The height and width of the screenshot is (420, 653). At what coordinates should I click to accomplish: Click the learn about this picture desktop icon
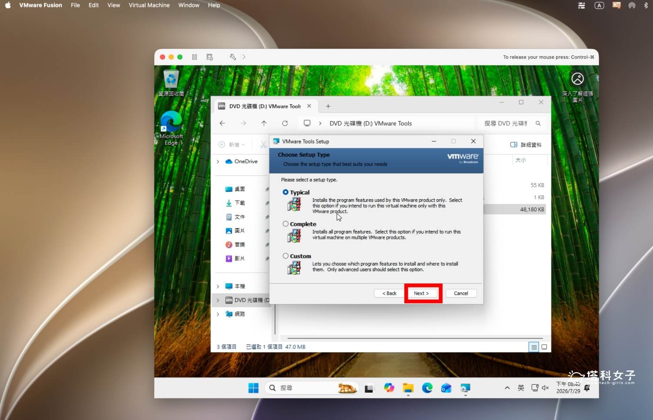tap(577, 87)
